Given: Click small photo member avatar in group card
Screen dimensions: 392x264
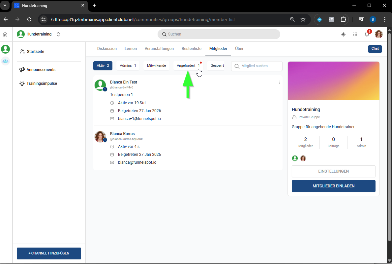Looking at the screenshot, I should point(303,158).
